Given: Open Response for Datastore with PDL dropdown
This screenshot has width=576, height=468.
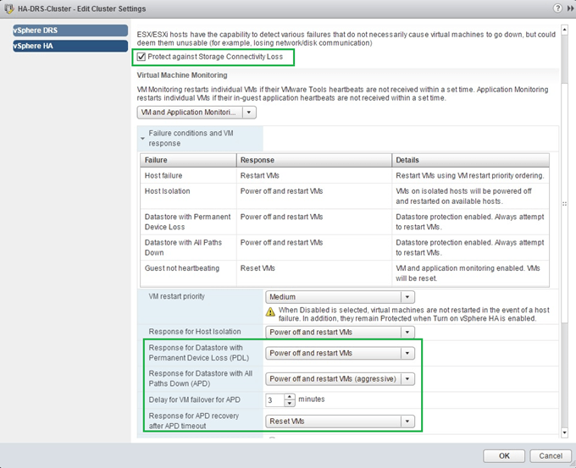Looking at the screenshot, I should click(340, 353).
